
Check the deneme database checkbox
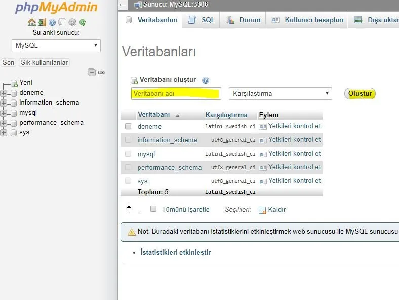(128, 126)
